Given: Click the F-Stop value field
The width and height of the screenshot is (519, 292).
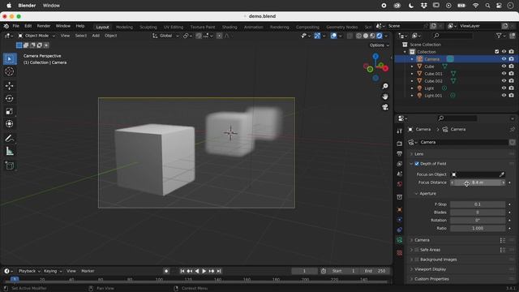Looking at the screenshot, I should [x=478, y=204].
